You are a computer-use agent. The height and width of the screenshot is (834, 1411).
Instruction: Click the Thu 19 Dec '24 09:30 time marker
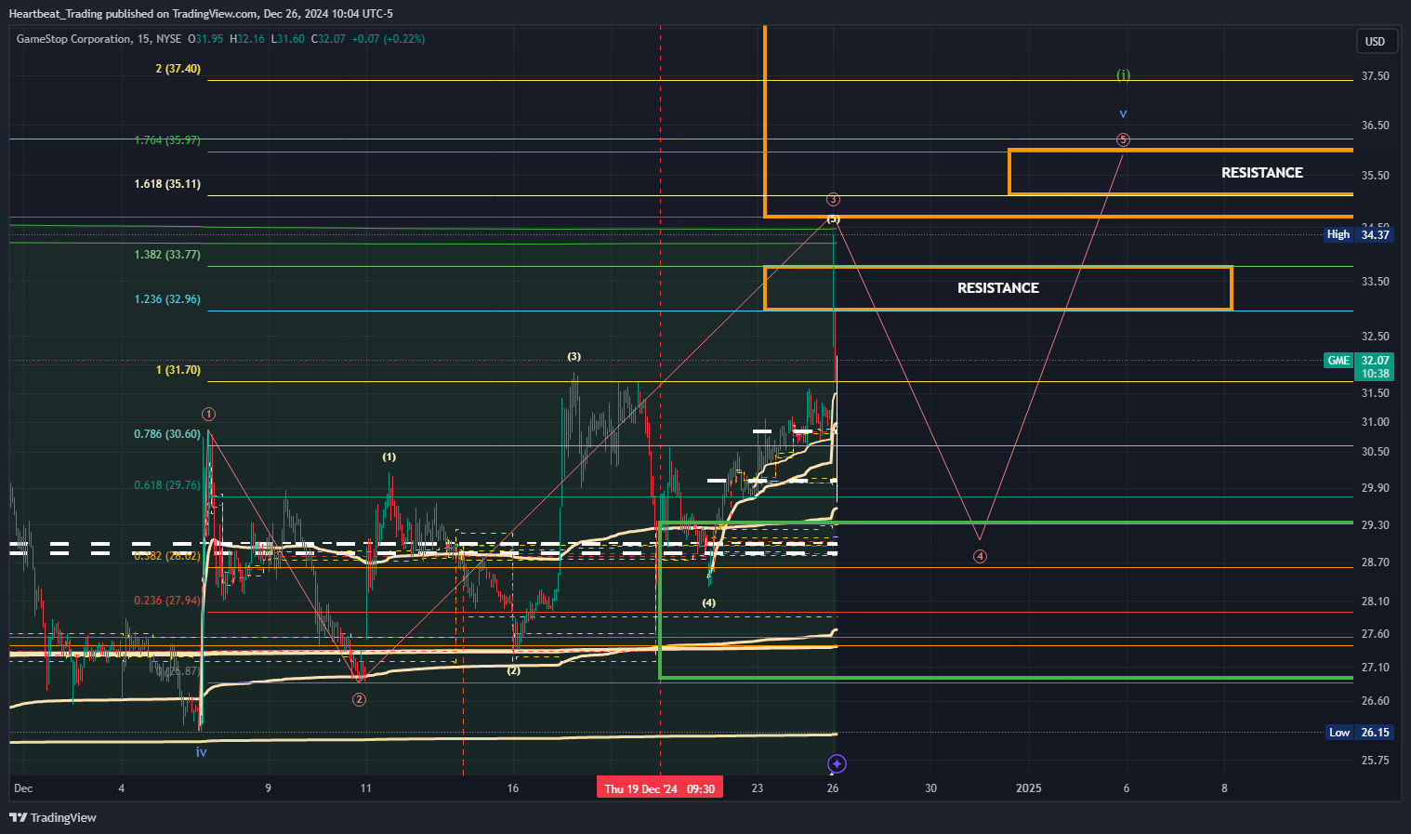660,788
